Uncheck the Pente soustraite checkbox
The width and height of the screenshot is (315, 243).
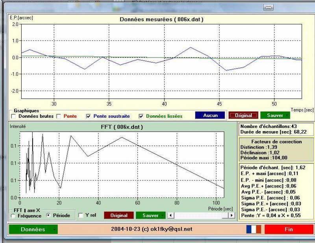[88, 116]
